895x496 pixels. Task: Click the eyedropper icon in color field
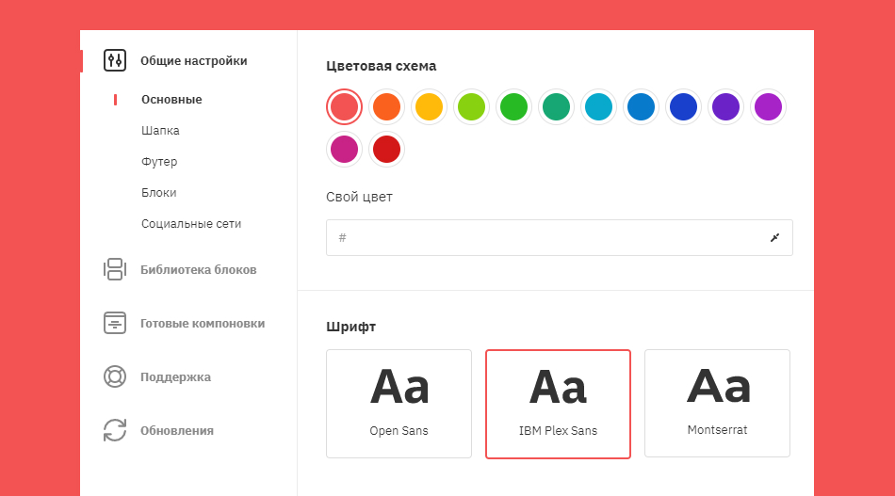(x=774, y=238)
